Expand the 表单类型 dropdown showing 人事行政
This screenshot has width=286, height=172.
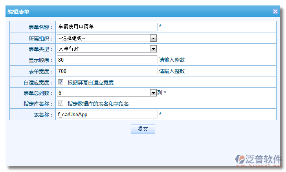[x=154, y=49]
